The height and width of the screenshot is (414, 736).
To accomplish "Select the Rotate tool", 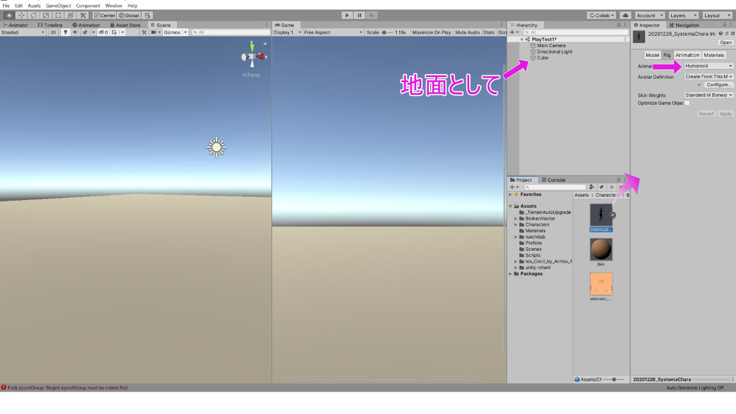I will click(33, 16).
